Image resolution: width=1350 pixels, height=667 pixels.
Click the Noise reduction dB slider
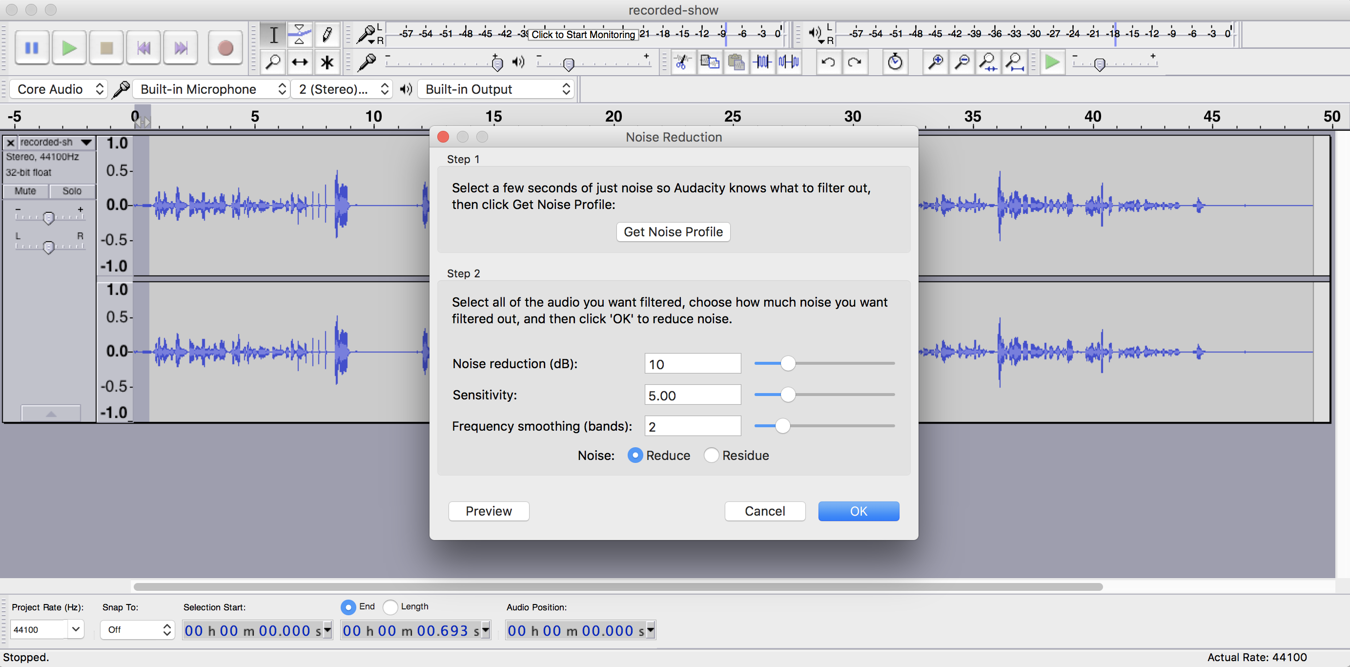tap(824, 363)
